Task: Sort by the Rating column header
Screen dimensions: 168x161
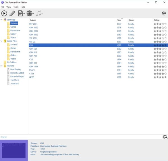Action: [160, 20]
